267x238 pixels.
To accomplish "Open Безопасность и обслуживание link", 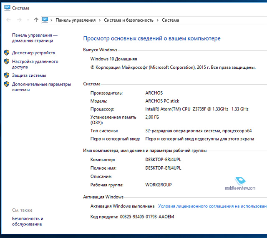I will 28,221.
